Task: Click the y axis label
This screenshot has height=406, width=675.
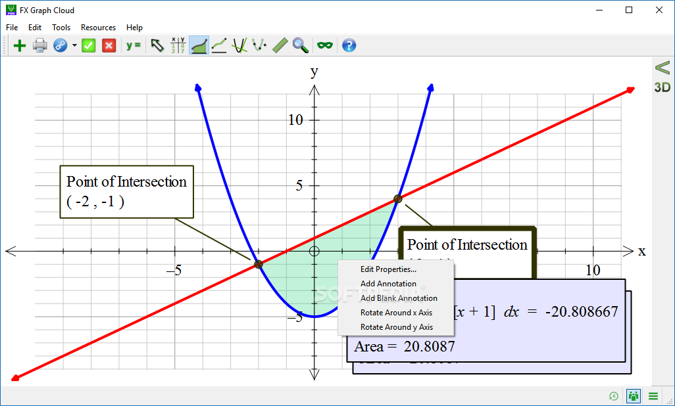Action: [314, 72]
